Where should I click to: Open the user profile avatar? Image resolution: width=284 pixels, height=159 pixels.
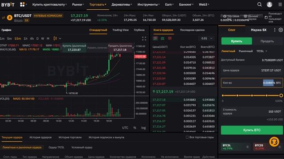click(269, 4)
